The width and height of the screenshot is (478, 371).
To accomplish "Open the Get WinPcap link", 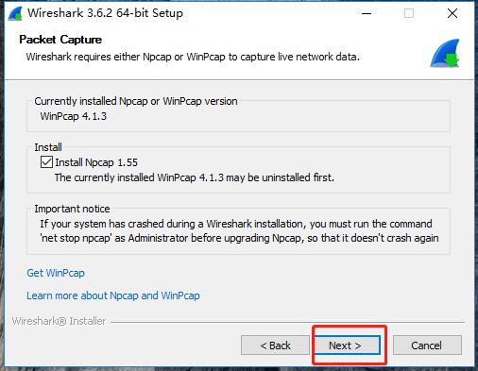I will pyautogui.click(x=56, y=273).
